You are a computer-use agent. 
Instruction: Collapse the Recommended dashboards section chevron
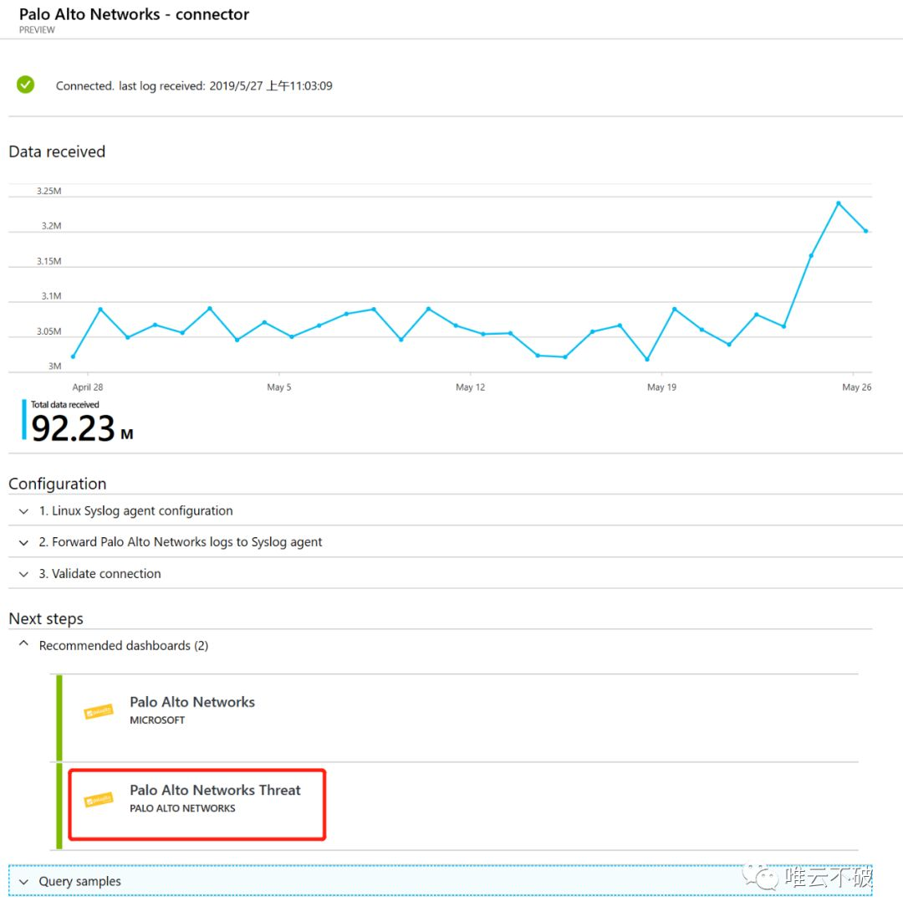pos(23,643)
